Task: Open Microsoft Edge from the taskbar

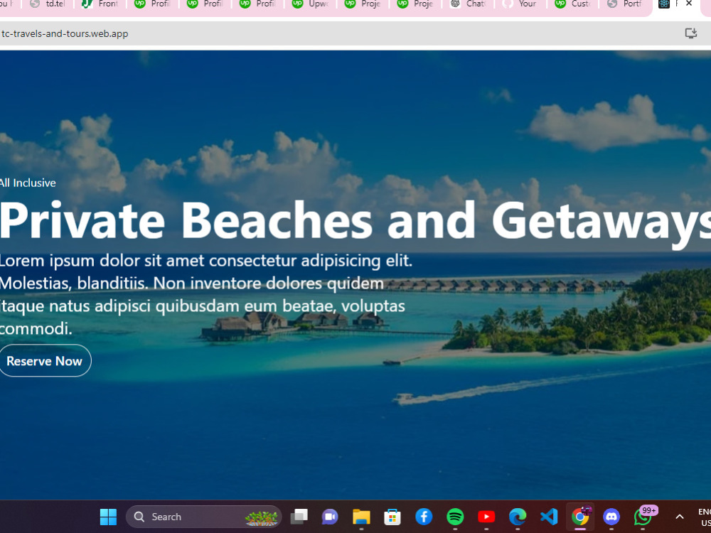Action: 518,517
